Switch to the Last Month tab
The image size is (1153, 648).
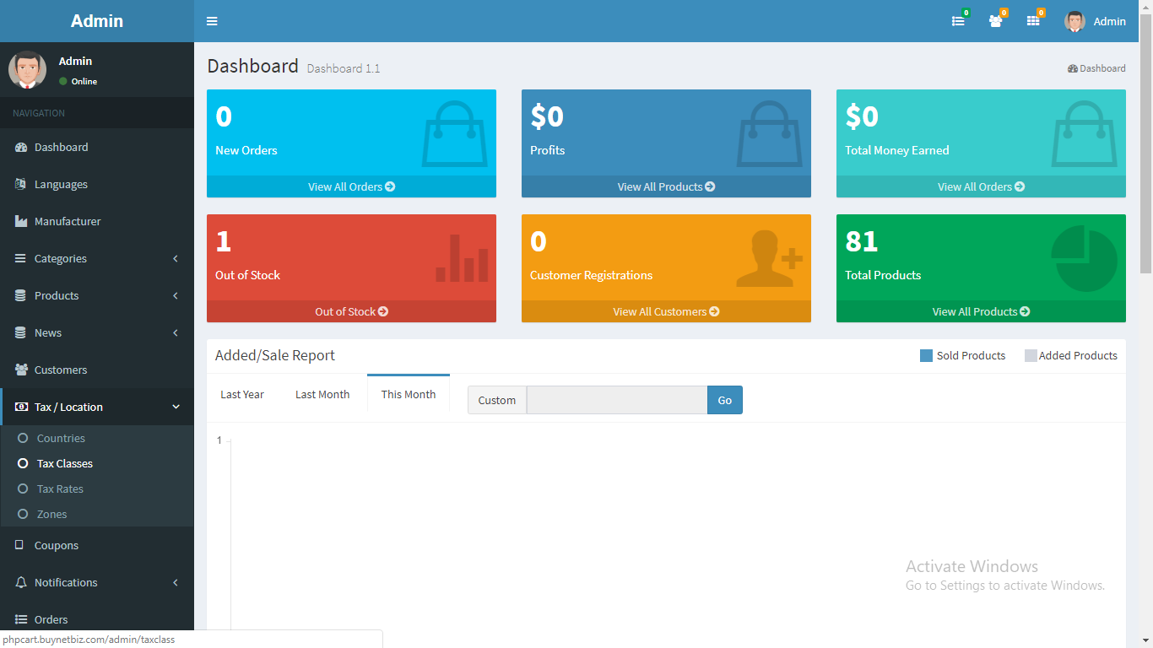[x=322, y=394]
